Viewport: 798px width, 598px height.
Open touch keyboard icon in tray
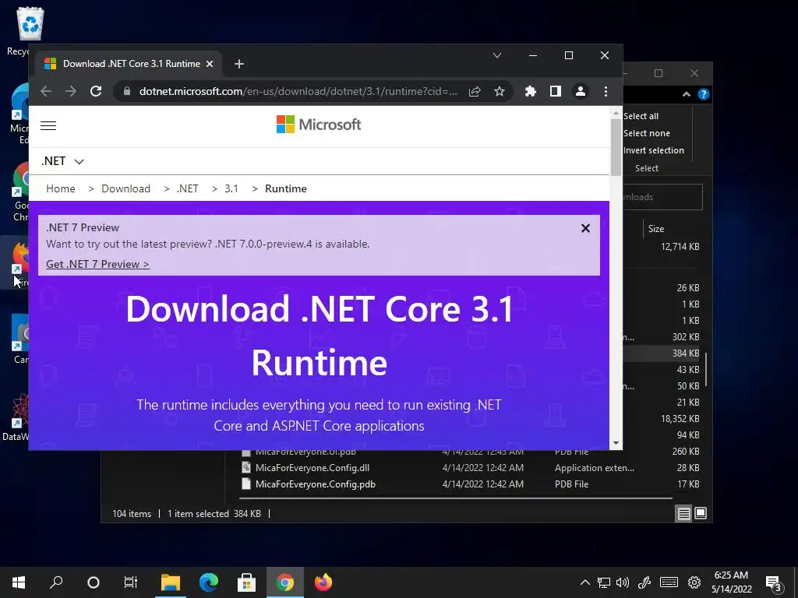pos(669,582)
